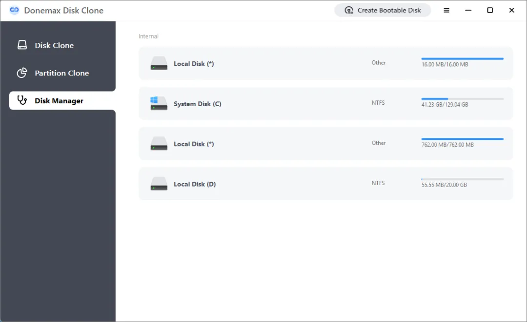Viewport: 527px width, 322px height.
Task: Click NTFS label on Local Disk (D) row
Action: coord(378,183)
